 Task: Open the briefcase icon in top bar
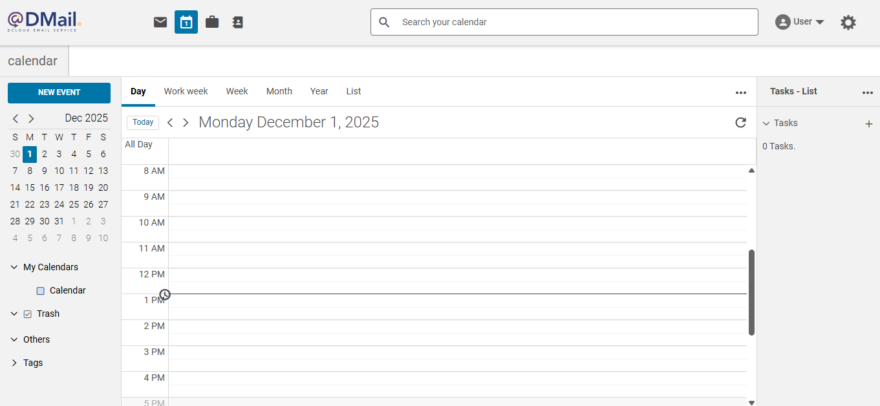click(x=212, y=22)
